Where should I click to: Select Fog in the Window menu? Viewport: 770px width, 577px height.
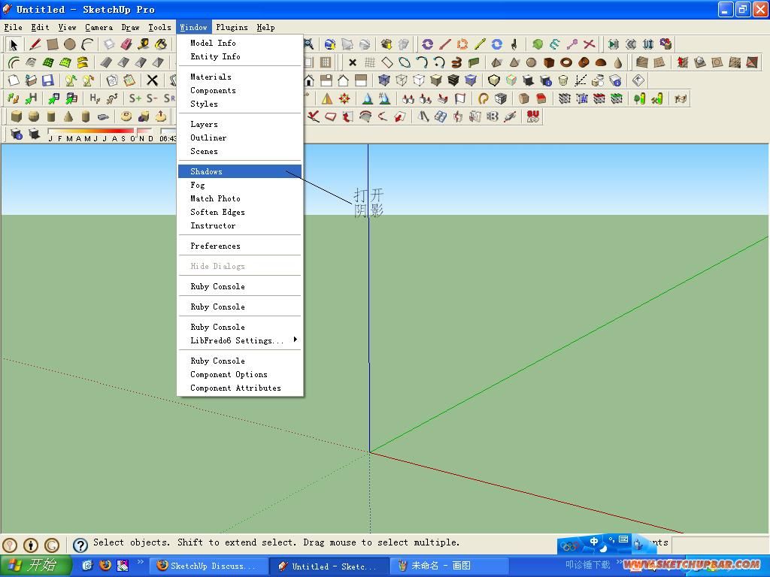point(240,185)
